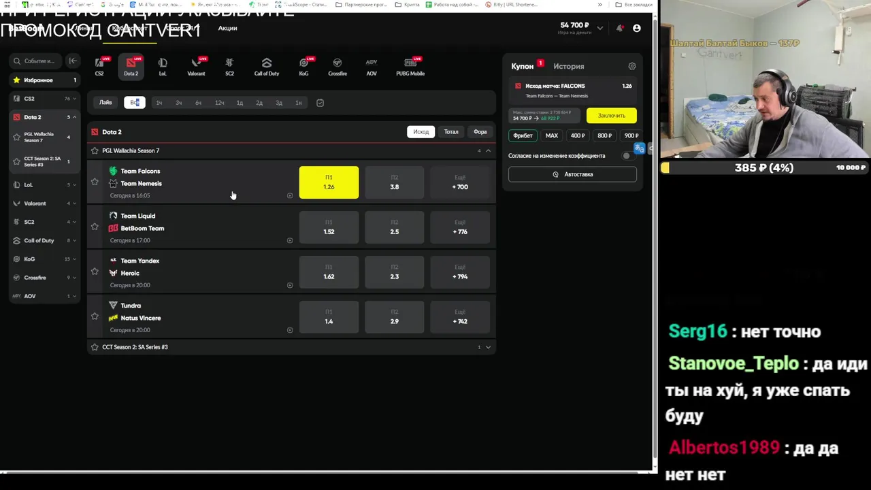Viewport: 871px width, 490px height.
Task: Select the Тотал market tab
Action: 451,132
